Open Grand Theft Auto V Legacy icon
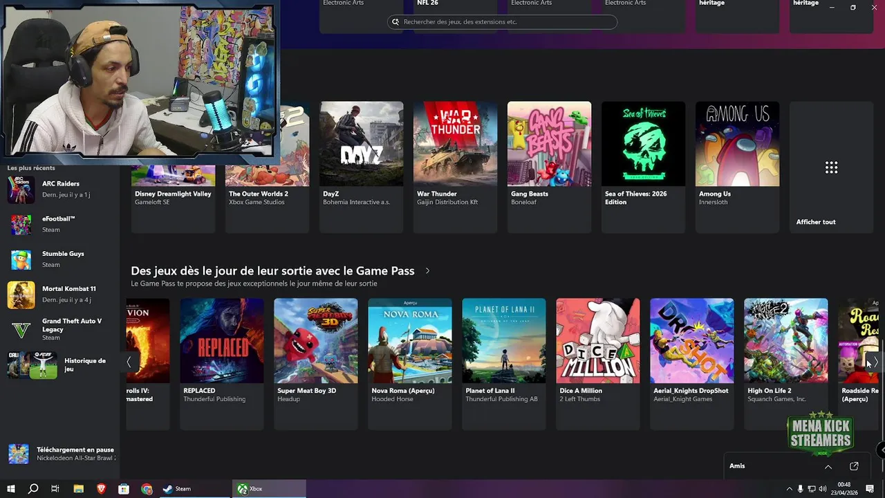The height and width of the screenshot is (498, 885). tap(21, 330)
